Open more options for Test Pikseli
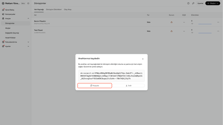 [218, 31]
